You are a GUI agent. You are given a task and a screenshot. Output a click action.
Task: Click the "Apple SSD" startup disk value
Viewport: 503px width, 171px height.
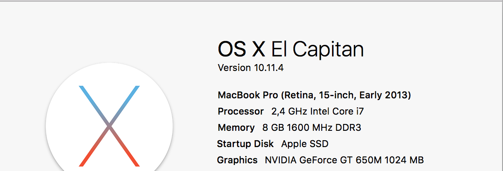[305, 144]
